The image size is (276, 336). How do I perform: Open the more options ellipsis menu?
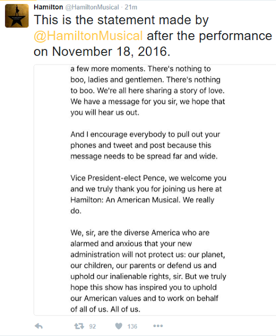point(158,326)
